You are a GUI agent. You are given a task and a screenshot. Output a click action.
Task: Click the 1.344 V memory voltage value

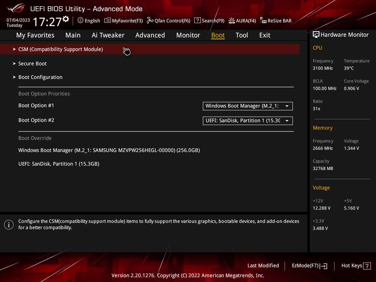[351, 148]
